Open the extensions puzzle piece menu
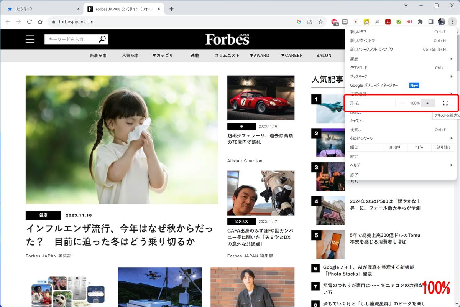Viewport: 460px width, 307px height. click(x=420, y=22)
